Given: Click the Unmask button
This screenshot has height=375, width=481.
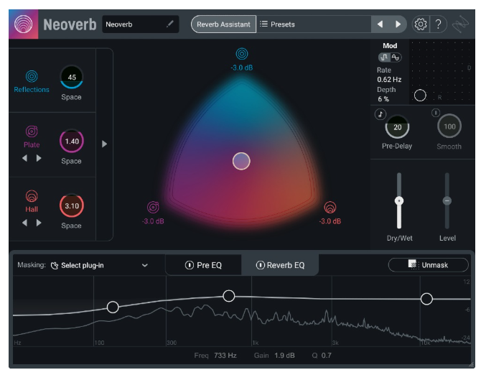Looking at the screenshot, I should click(429, 265).
